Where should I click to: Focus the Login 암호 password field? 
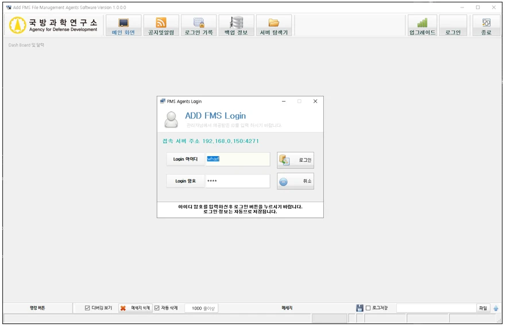point(238,181)
